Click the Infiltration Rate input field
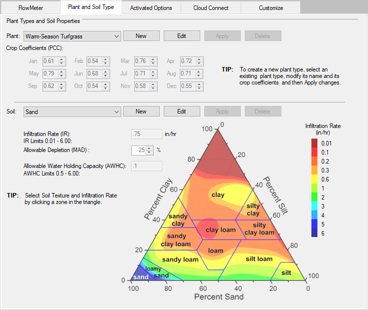 (x=146, y=134)
